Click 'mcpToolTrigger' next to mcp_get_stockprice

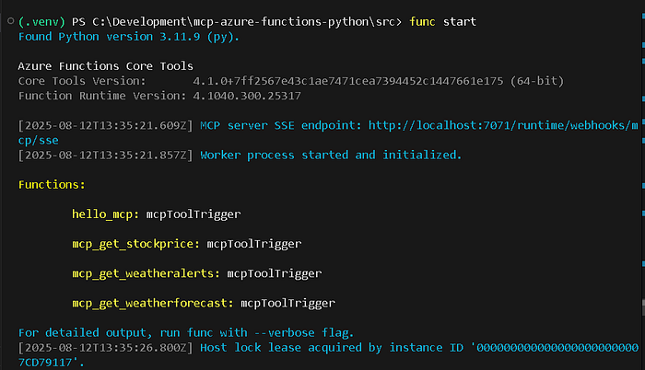[x=253, y=244]
